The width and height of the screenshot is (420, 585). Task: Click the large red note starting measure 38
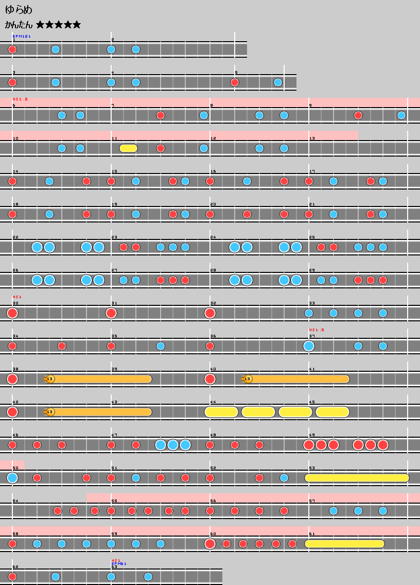point(12,379)
